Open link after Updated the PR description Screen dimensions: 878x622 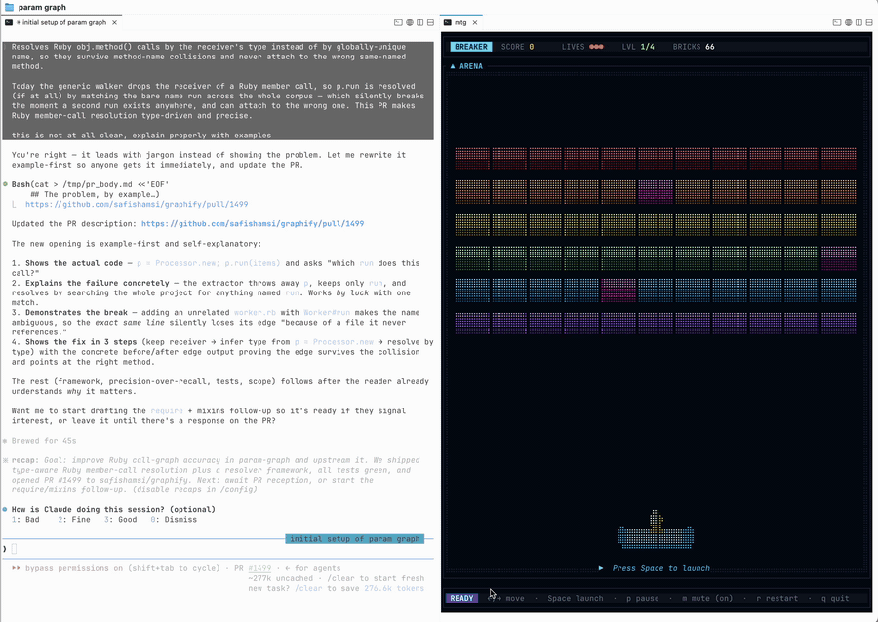tap(253, 223)
